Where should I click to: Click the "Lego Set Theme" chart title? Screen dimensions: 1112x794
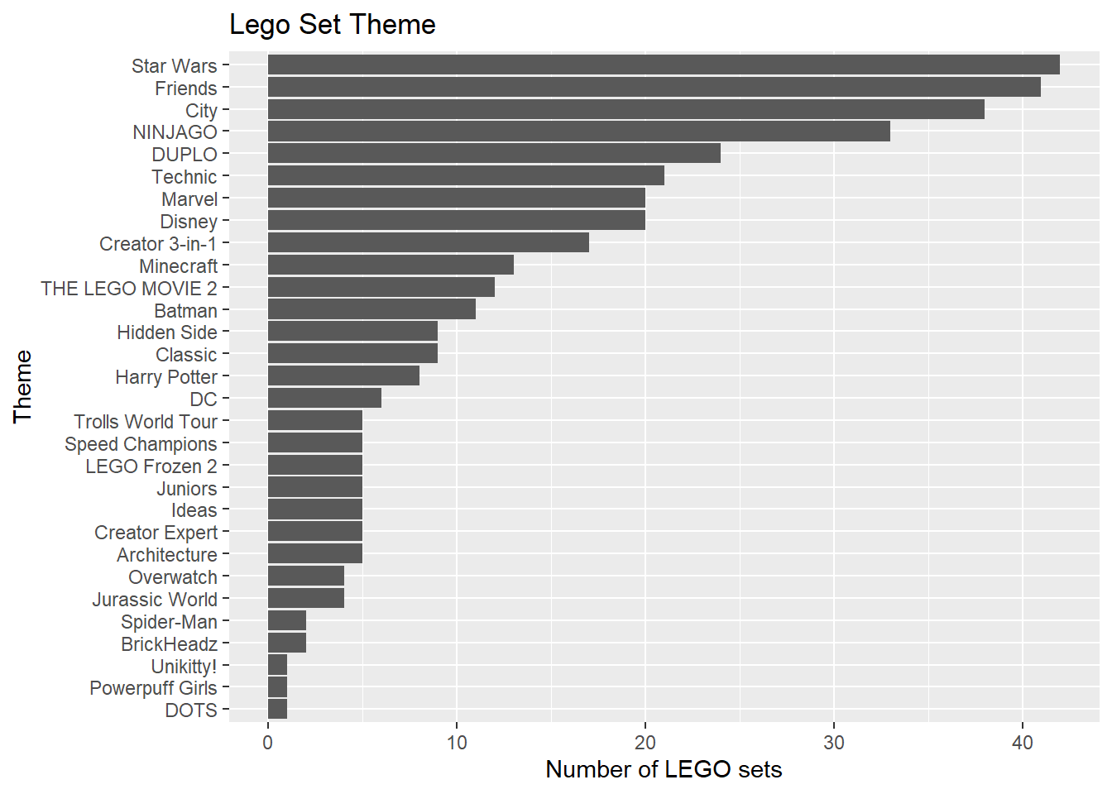click(x=333, y=25)
